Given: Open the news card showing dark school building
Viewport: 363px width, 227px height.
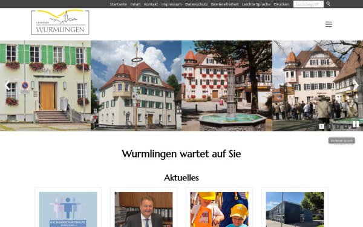Looking at the screenshot, I should point(295,207).
